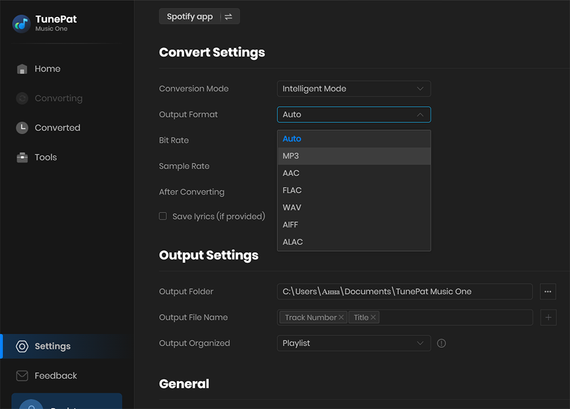
Task: Switch source with the swap arrows icon
Action: click(x=228, y=17)
